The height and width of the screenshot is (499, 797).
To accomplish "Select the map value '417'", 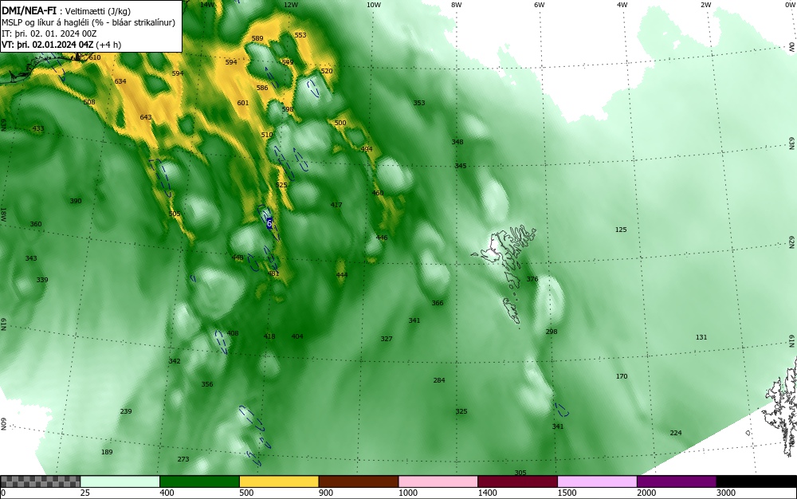I will pyautogui.click(x=336, y=206).
